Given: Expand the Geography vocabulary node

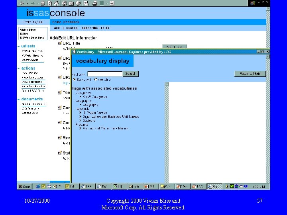Looking at the screenshot, I should coord(81,104).
